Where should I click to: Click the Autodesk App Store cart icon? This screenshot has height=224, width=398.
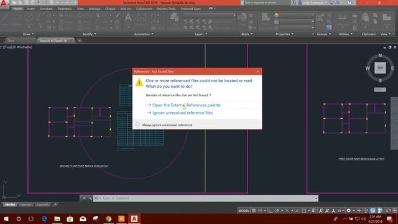tap(331, 2)
